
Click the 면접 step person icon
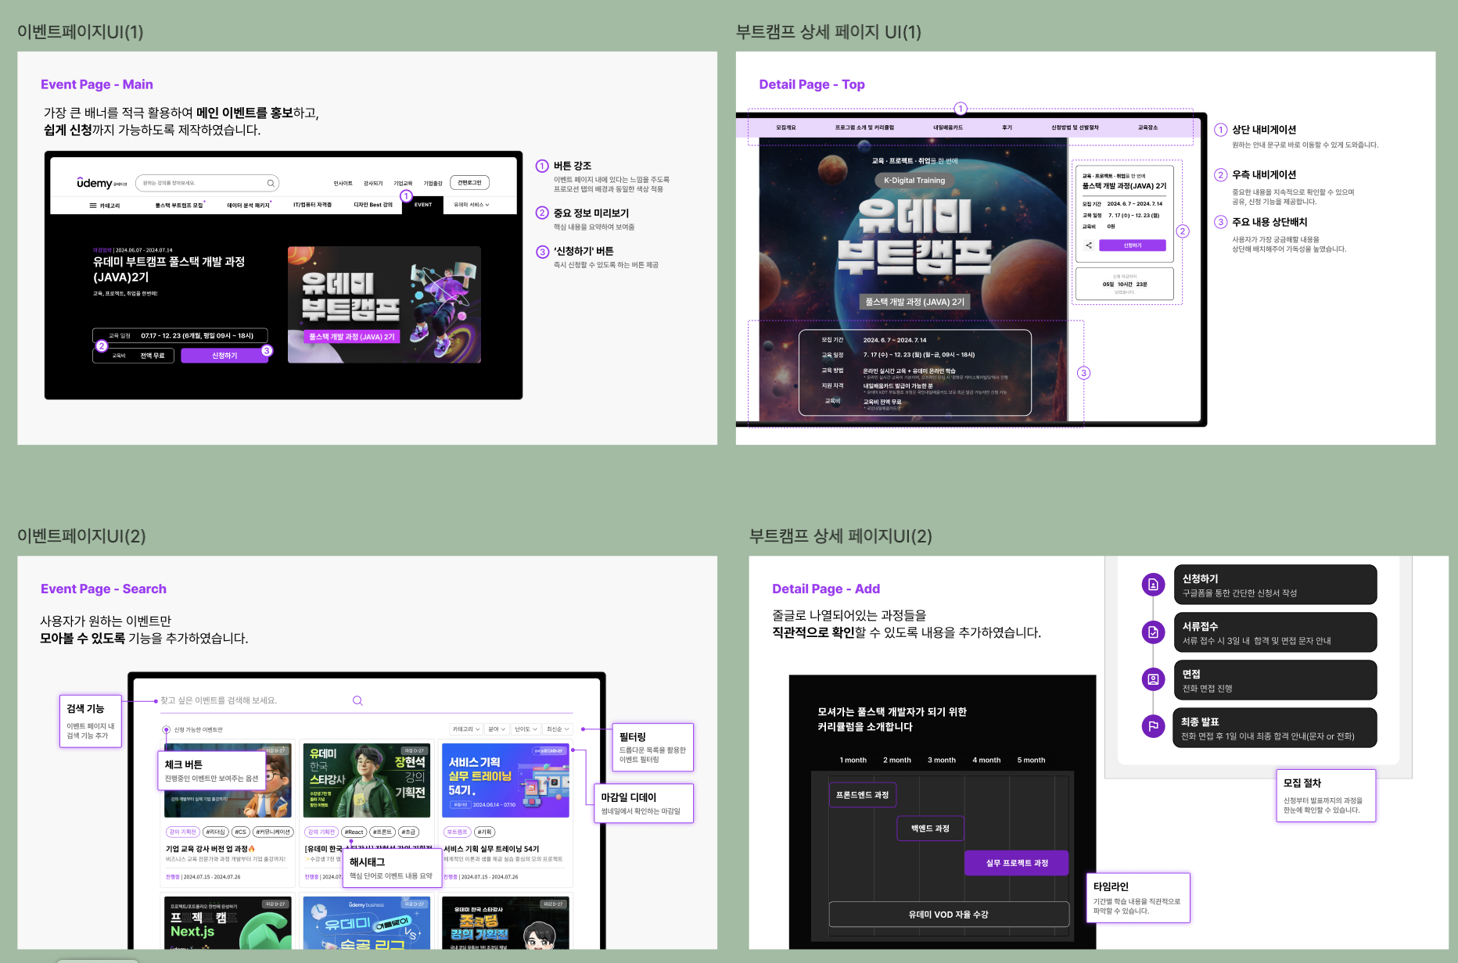[x=1153, y=679]
